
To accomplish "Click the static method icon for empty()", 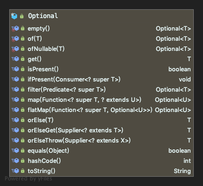I will pyautogui.click(x=15, y=29).
